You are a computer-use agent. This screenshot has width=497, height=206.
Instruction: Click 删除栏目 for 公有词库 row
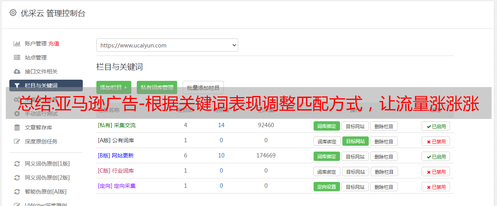[x=384, y=141]
